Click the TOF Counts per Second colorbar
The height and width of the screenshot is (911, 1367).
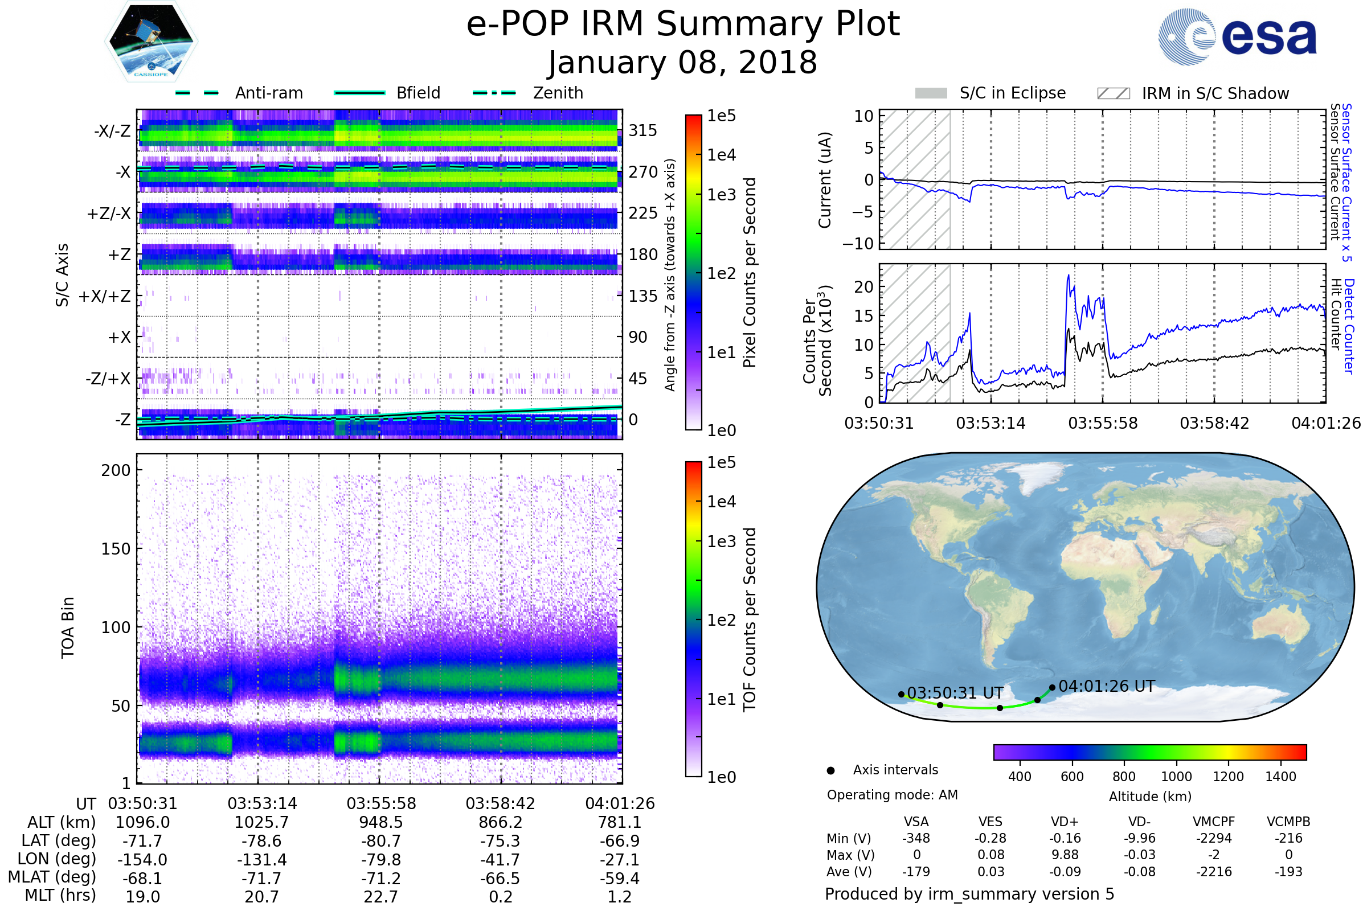(x=693, y=619)
